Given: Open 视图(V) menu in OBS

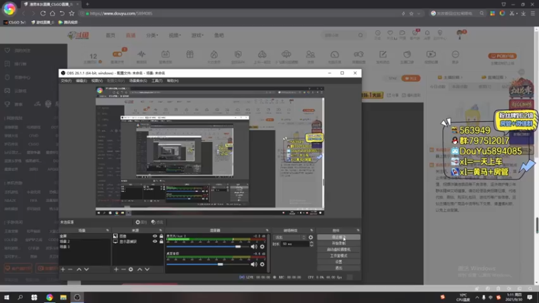Looking at the screenshot, I should [97, 81].
